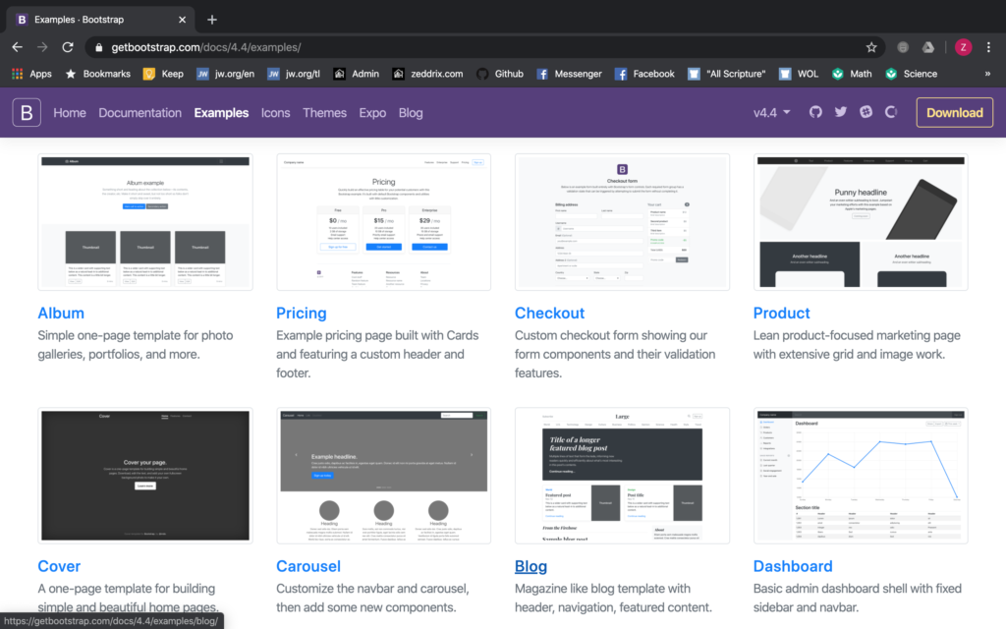1006x629 pixels.
Task: Select the Examples nav item
Action: click(221, 113)
